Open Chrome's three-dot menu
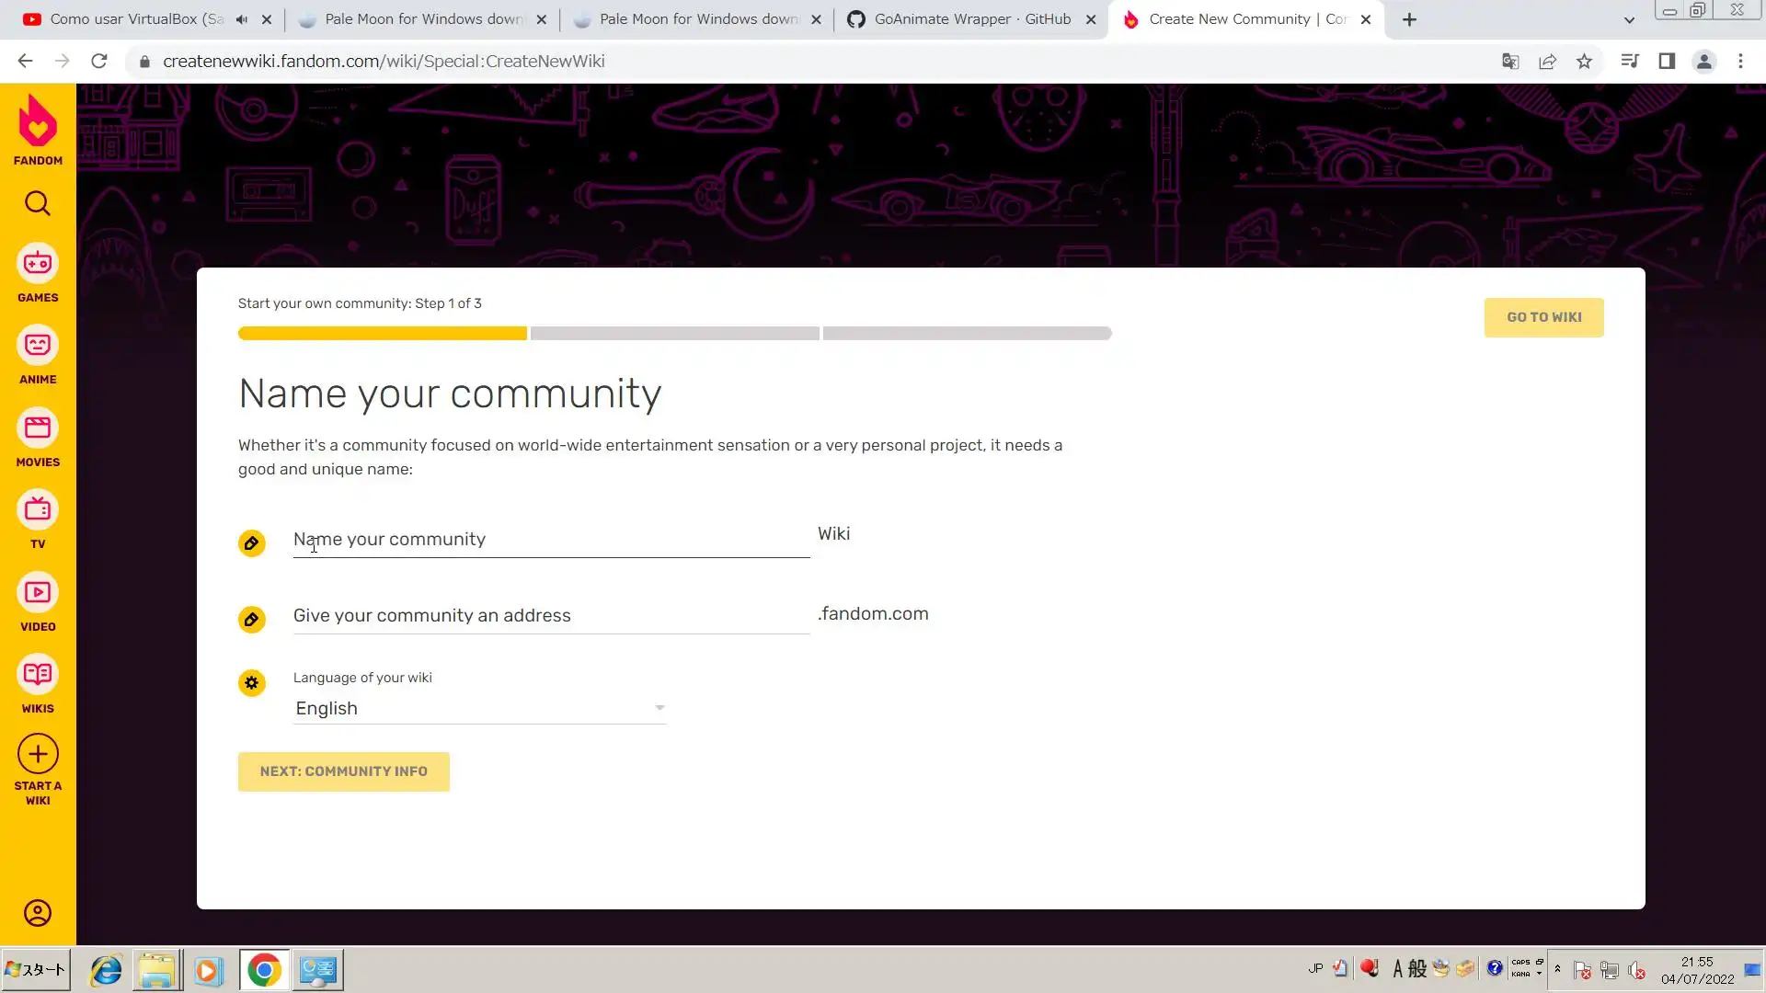1766x993 pixels. point(1740,62)
